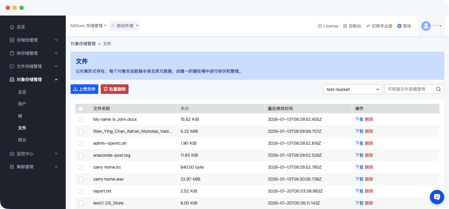Tick the checkbox for carry home.wav

(x=81, y=179)
